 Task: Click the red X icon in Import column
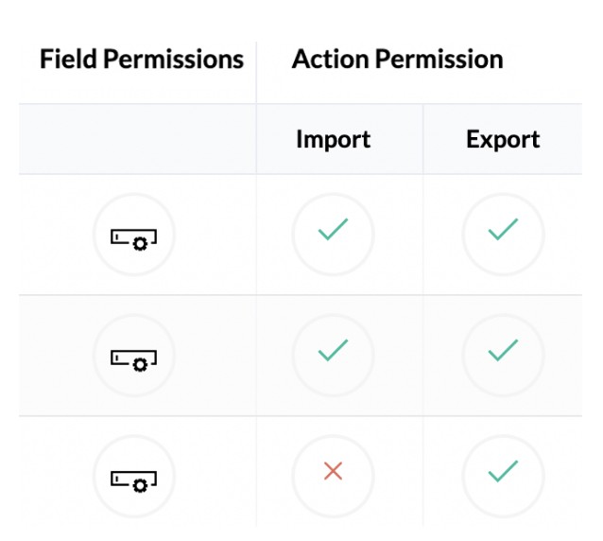(x=333, y=471)
